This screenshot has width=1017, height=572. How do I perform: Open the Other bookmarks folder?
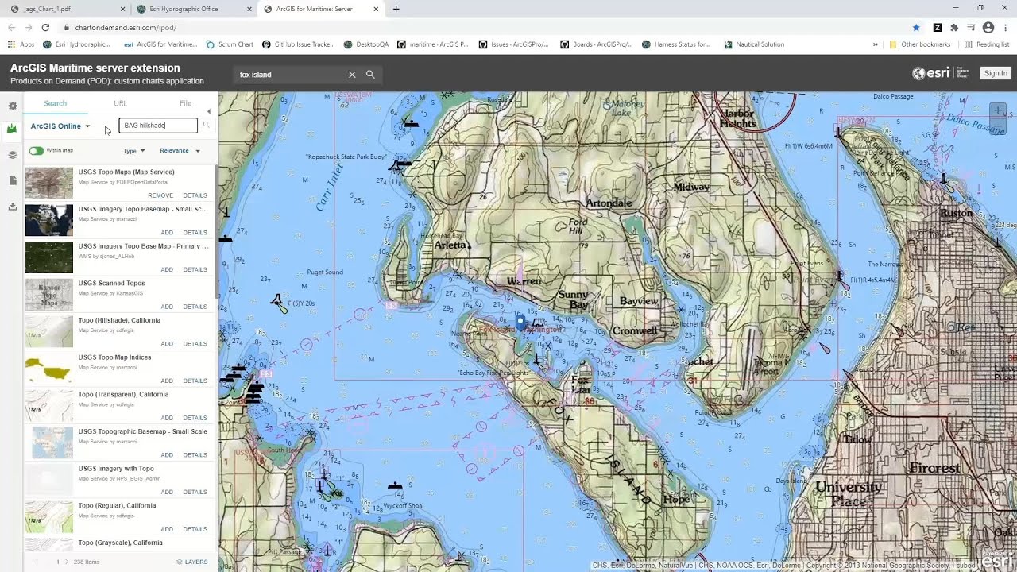920,44
